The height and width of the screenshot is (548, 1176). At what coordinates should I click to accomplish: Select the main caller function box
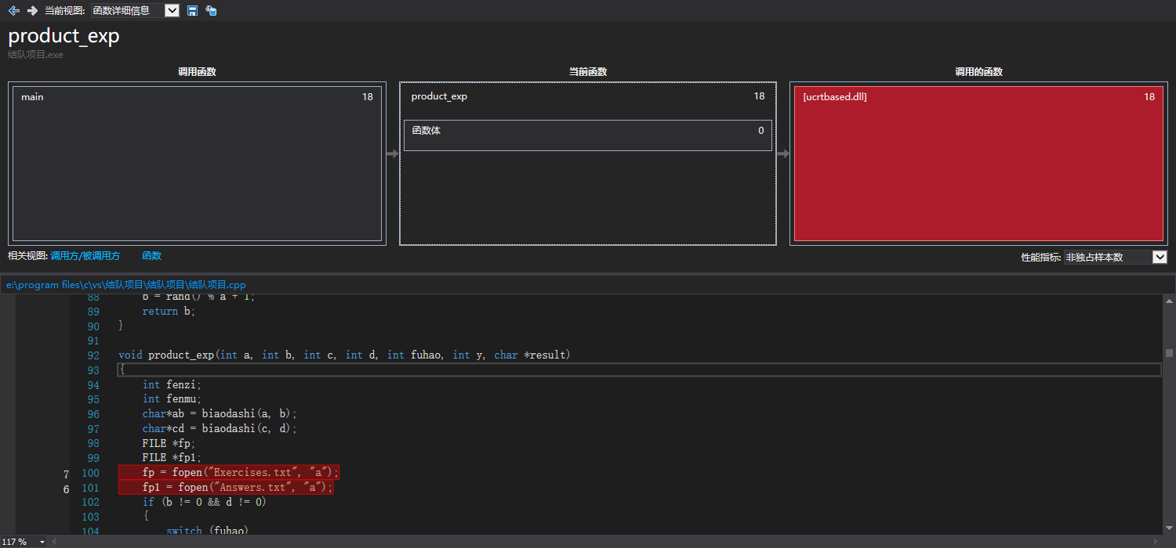(197, 164)
